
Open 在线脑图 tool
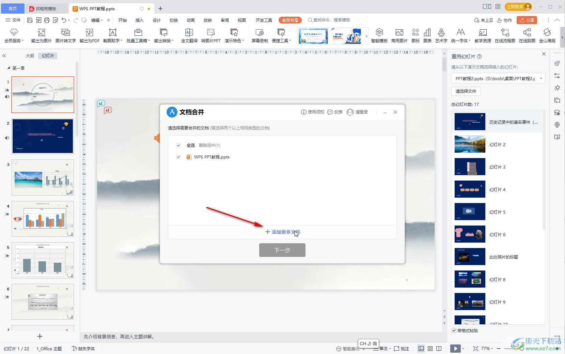coord(527,35)
